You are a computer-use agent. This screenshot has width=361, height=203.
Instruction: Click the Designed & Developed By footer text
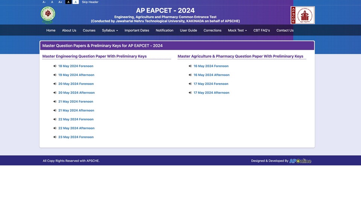[x=270, y=161]
